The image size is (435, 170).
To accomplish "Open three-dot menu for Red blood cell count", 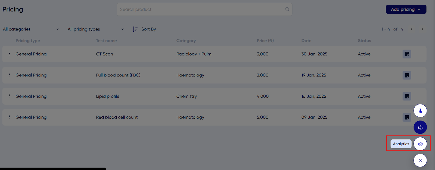I will pos(10,117).
